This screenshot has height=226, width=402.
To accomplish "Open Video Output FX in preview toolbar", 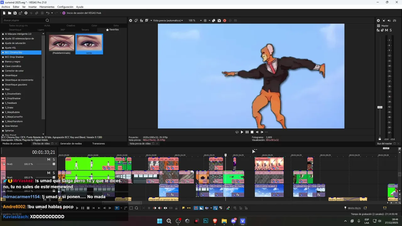I will (x=142, y=20).
